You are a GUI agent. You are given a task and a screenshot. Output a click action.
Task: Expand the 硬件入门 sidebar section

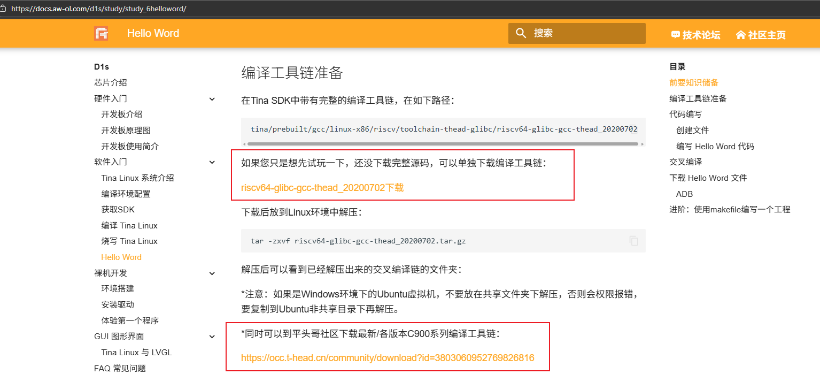(212, 98)
